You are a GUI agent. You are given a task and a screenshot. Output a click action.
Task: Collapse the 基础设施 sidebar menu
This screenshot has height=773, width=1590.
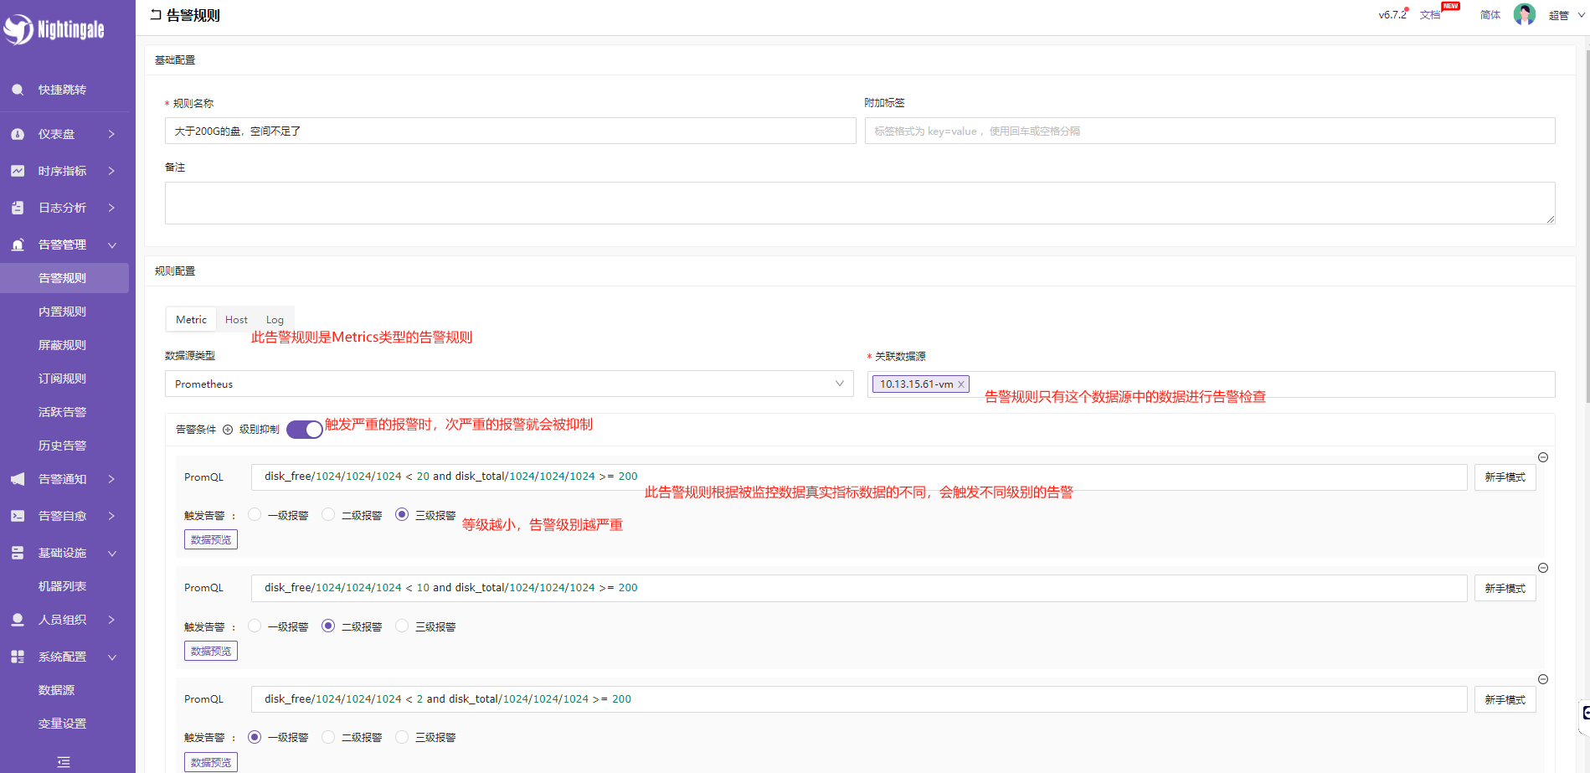(x=111, y=553)
